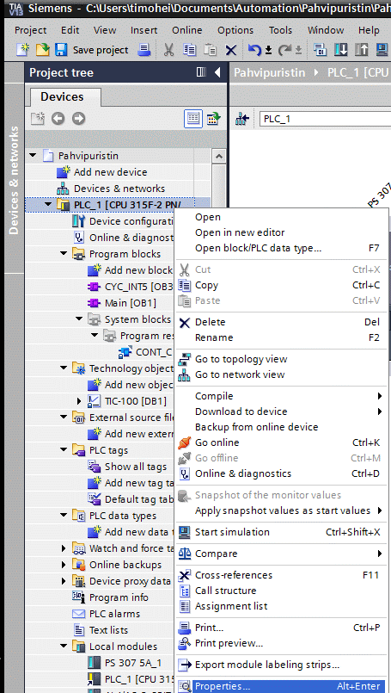The image size is (391, 693).
Task: Toggle the Project tree column layout icon
Action: [x=201, y=72]
